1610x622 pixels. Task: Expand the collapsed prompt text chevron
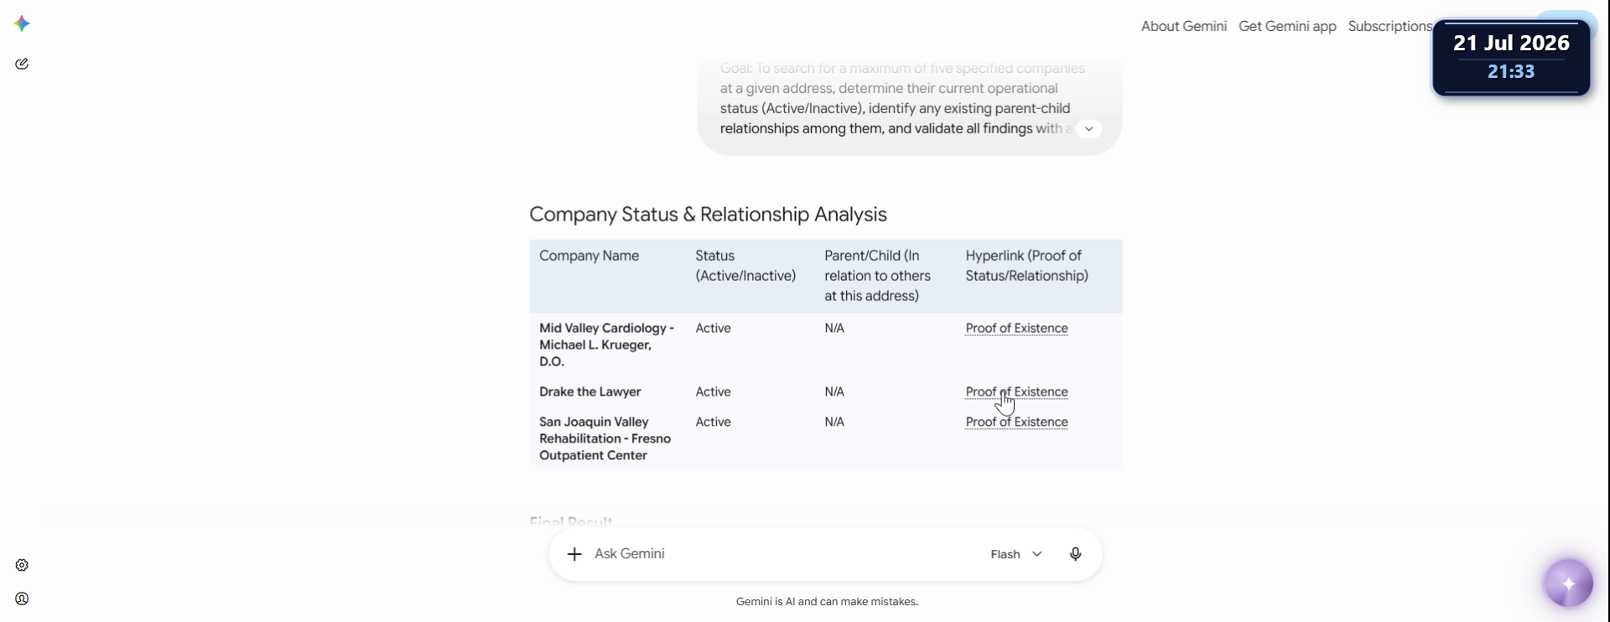1088,129
